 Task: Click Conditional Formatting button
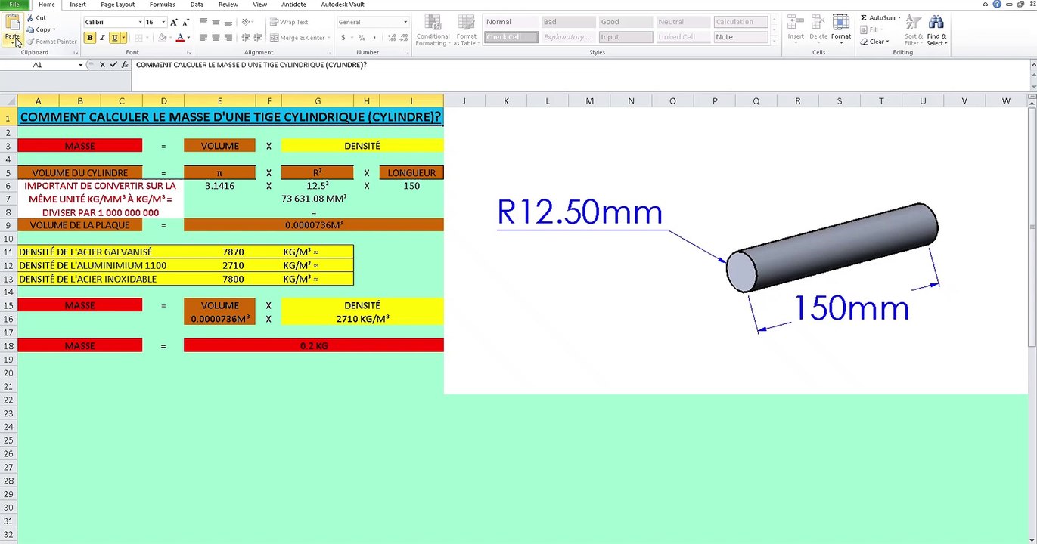(x=433, y=30)
